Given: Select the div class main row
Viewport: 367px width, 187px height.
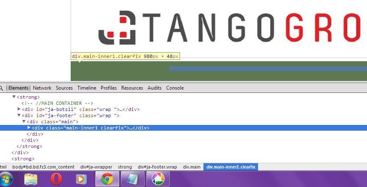Looking at the screenshot, I should point(53,122).
